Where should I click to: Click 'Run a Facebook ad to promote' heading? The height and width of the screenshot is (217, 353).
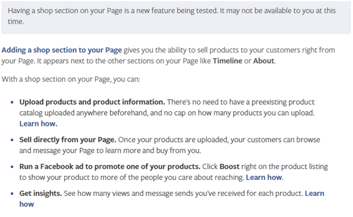coord(109,167)
